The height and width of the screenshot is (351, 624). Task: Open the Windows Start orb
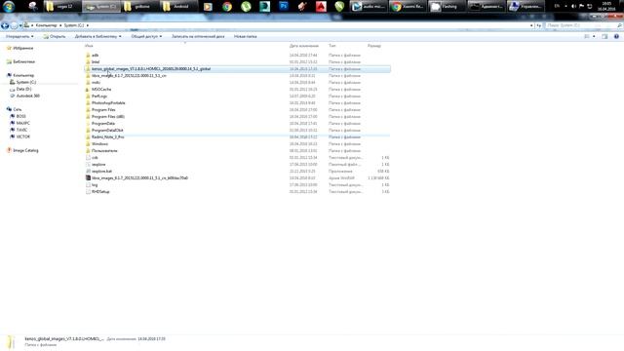pyautogui.click(x=9, y=6)
